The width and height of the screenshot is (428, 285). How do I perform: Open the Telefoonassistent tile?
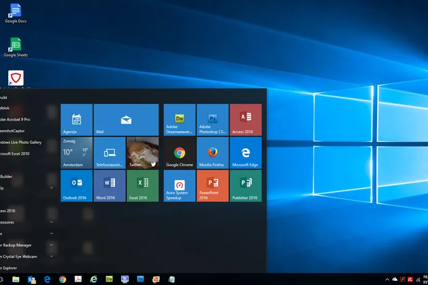click(110, 153)
